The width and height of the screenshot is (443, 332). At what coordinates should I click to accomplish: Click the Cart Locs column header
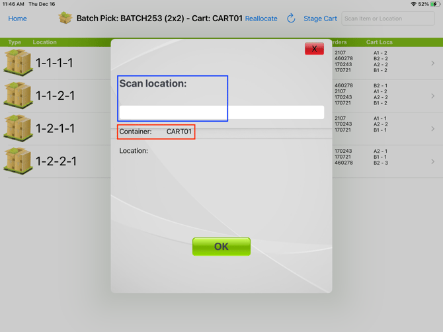click(380, 42)
